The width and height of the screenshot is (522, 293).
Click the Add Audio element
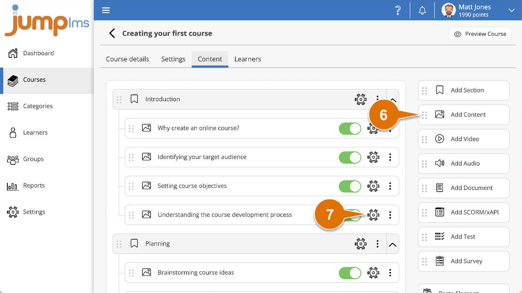464,164
